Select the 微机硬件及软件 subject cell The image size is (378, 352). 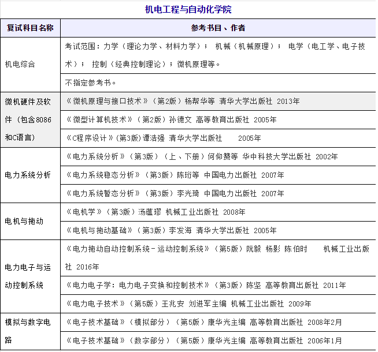pos(30,119)
